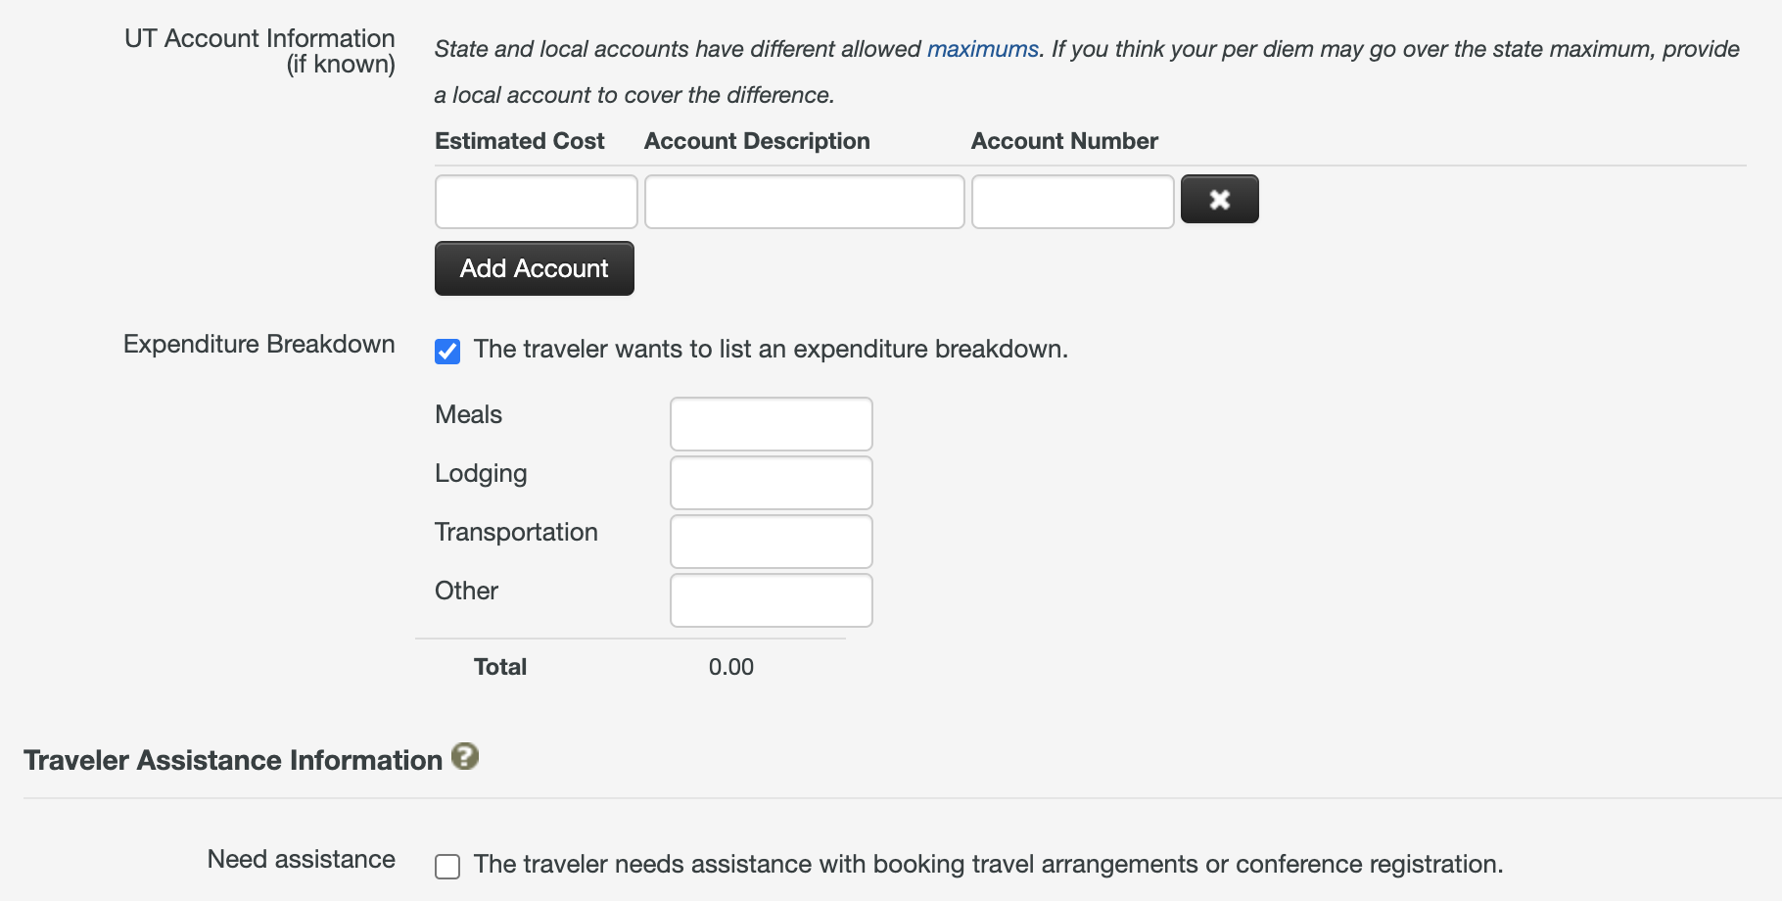Remove the account row with X button
The width and height of the screenshot is (1782, 901).
(1219, 200)
